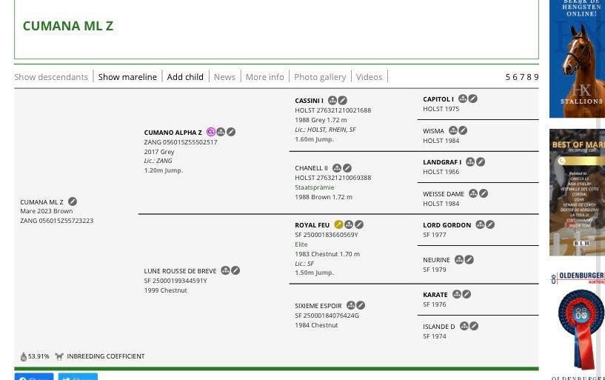
Task: Click the text 'Staatsprämie' under Chanell II
Action: [x=315, y=187]
